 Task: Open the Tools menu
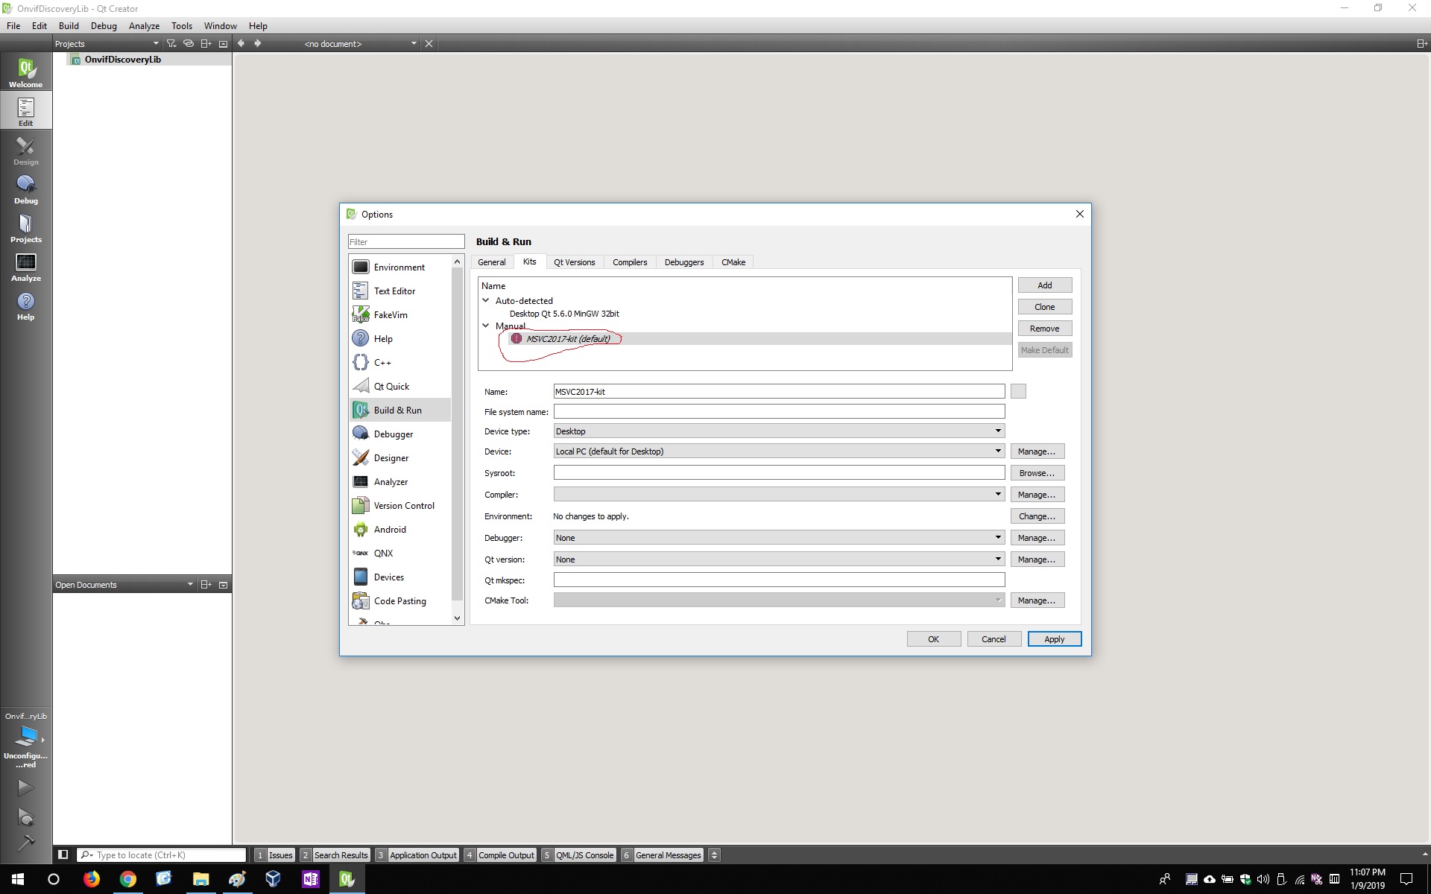pos(181,25)
